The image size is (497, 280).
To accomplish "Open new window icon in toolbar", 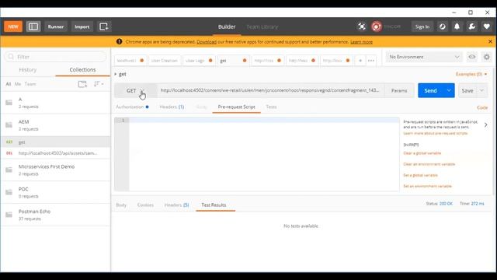I will 104,26.
